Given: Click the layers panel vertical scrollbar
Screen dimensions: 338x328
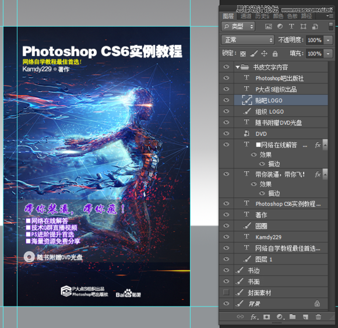Looking at the screenshot, I should coord(332,185).
